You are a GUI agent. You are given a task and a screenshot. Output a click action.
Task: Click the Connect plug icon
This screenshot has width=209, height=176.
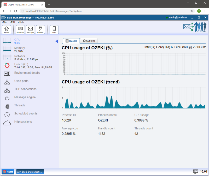click(40, 29)
